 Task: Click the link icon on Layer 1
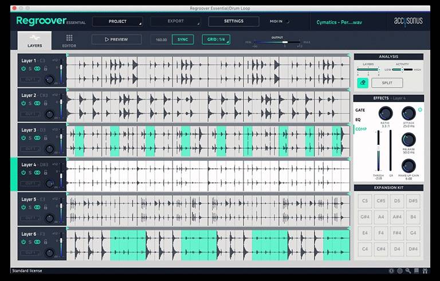[x=37, y=69]
